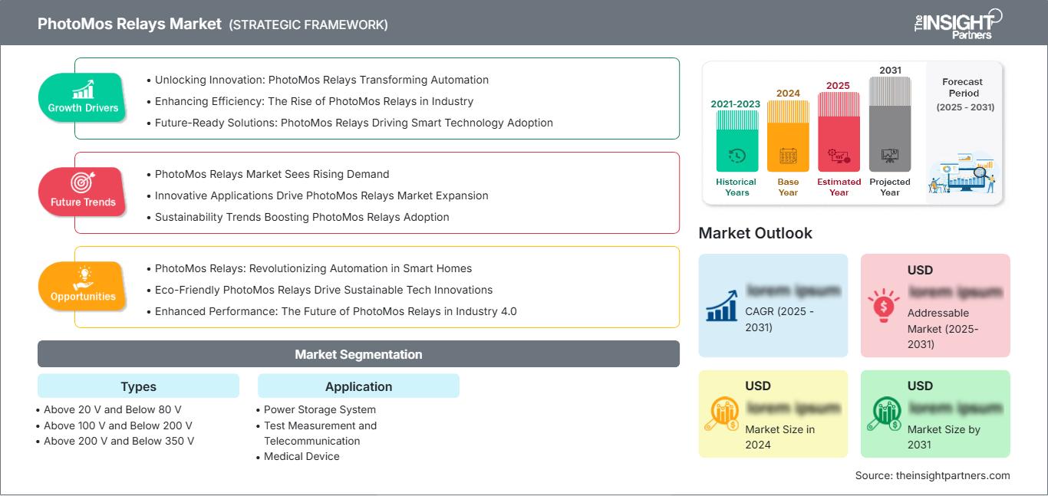Select the Opportunities label
The width and height of the screenshot is (1048, 496).
pyautogui.click(x=83, y=297)
